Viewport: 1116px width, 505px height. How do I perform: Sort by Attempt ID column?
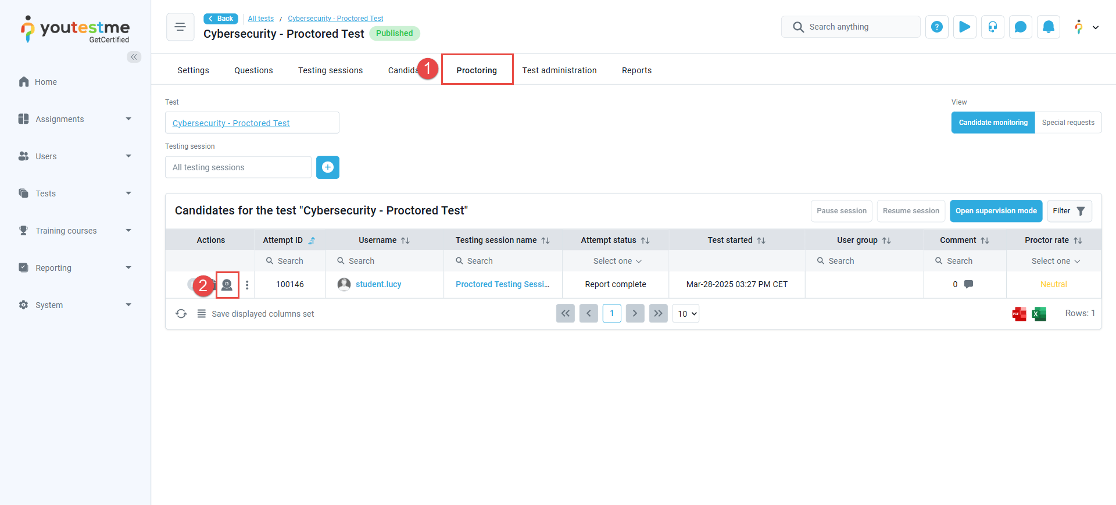[312, 241]
